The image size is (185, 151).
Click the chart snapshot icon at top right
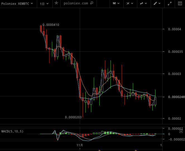(x=180, y=3)
